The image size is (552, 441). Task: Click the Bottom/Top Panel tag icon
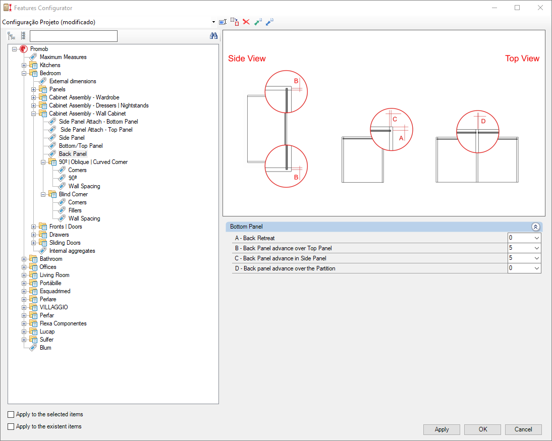coord(52,146)
